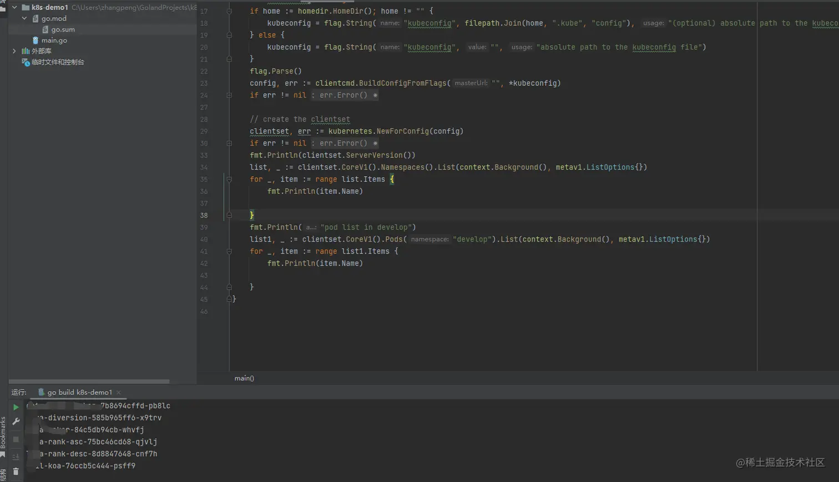Click fold end marker at line 45

pyautogui.click(x=229, y=299)
